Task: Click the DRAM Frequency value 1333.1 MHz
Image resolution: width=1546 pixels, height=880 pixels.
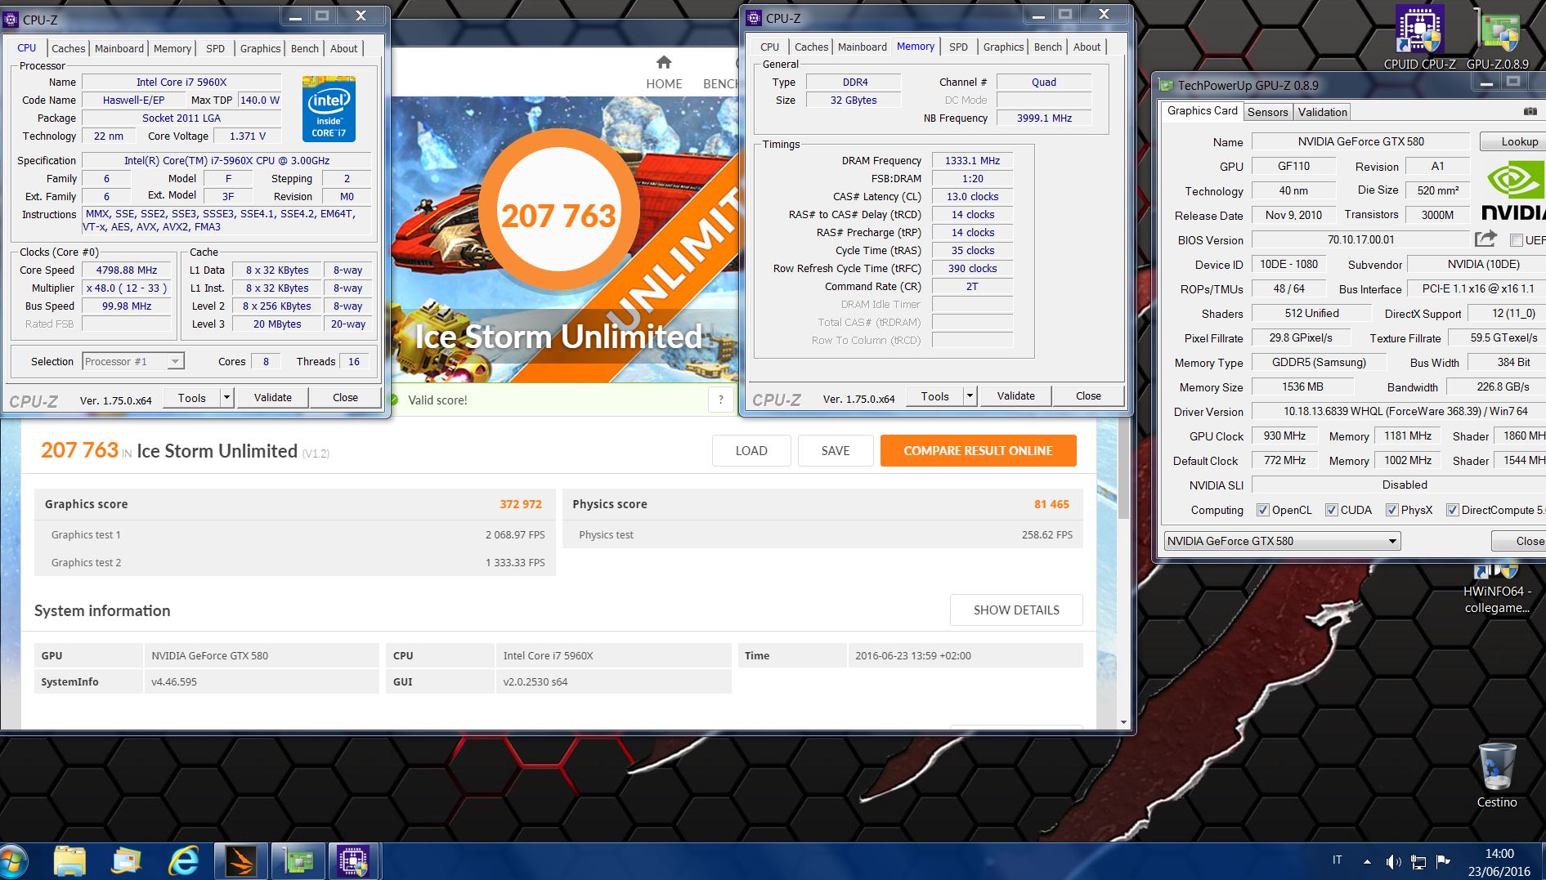Action: click(x=972, y=161)
